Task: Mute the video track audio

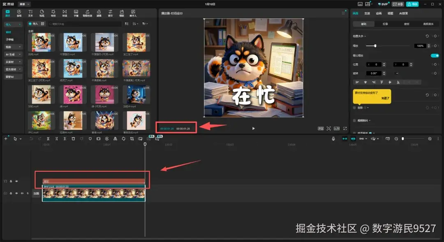Action: (x=22, y=194)
